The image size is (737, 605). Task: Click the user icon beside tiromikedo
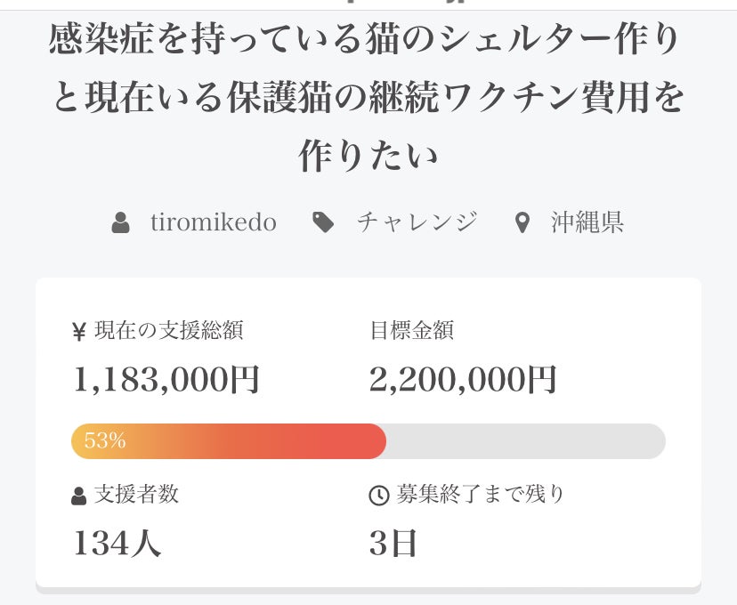tap(121, 222)
